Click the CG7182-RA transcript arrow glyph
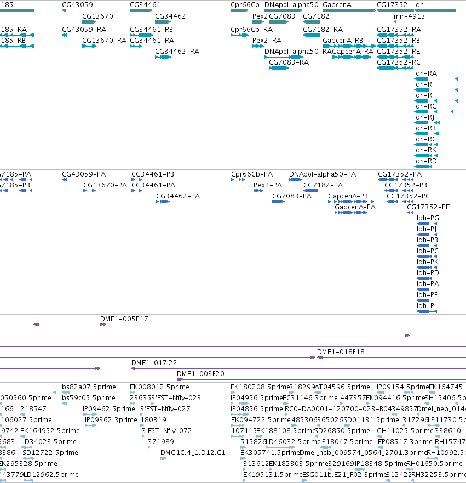466x483 pixels. coord(311,35)
